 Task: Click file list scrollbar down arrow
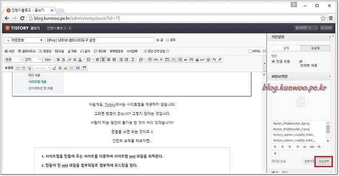[328, 141]
